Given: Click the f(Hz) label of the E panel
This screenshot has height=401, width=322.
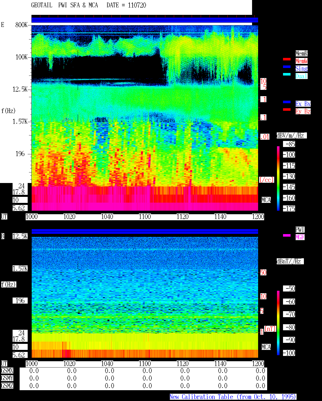Looking at the screenshot, I should click(9, 111).
